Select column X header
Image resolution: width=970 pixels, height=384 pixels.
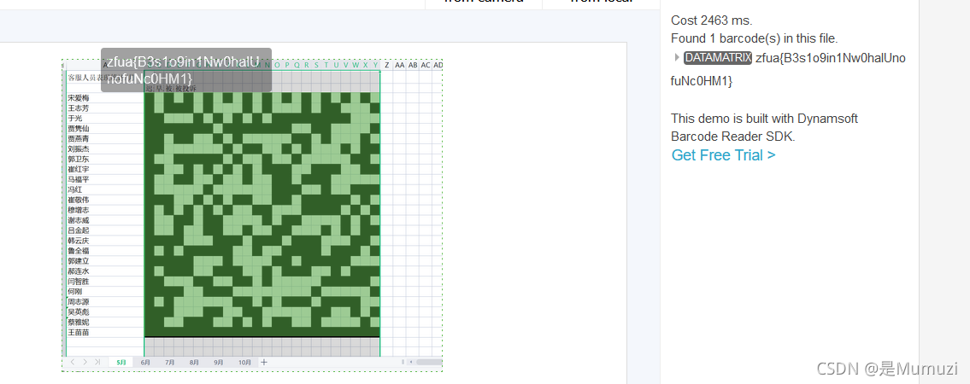[x=366, y=65]
